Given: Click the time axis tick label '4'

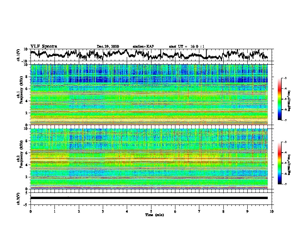Looking at the screenshot, I should click(x=127, y=211).
